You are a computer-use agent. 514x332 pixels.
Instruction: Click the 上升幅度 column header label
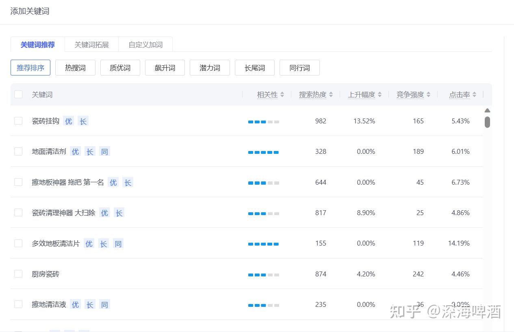point(362,95)
